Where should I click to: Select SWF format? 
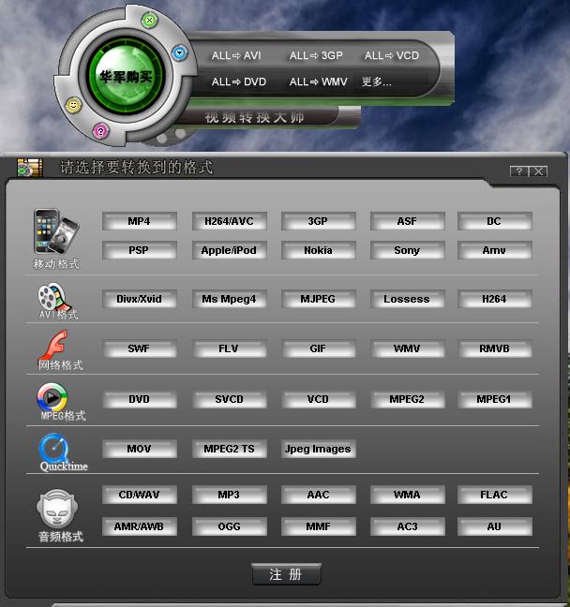tap(139, 348)
